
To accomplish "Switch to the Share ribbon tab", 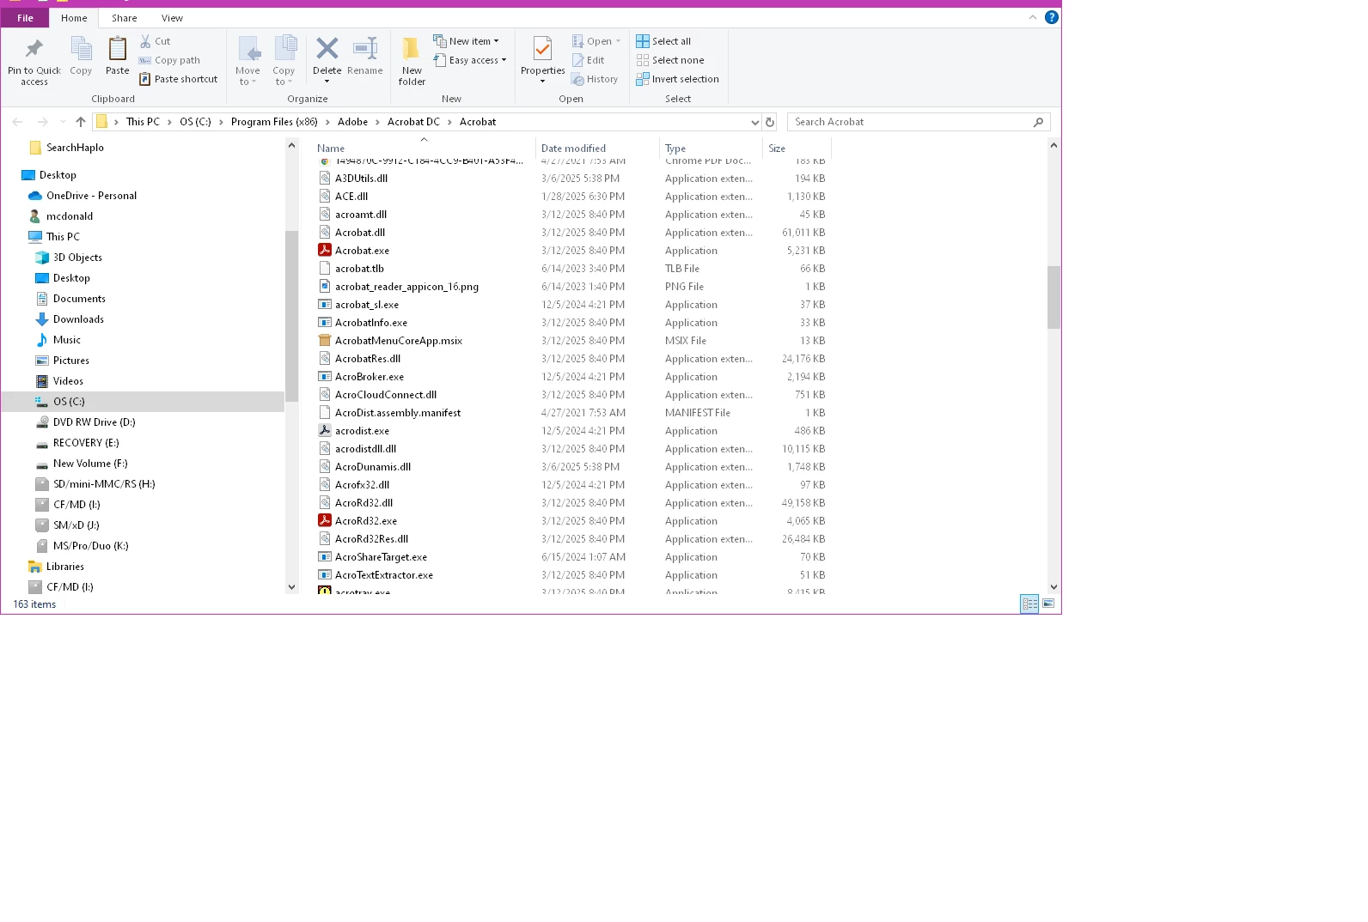I will pos(124,17).
